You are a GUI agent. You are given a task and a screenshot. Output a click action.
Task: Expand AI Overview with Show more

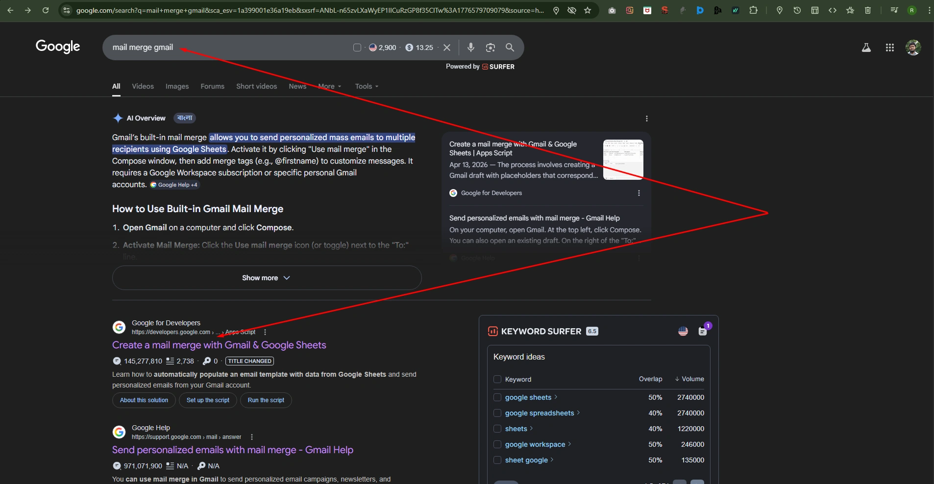click(267, 278)
